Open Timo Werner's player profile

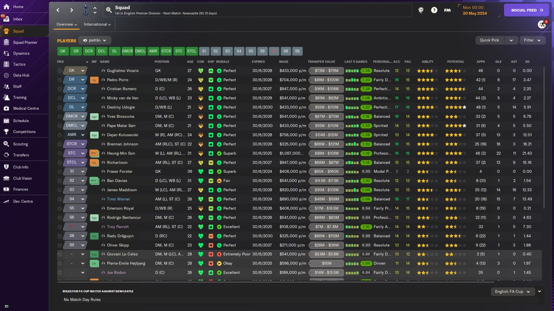(118, 199)
